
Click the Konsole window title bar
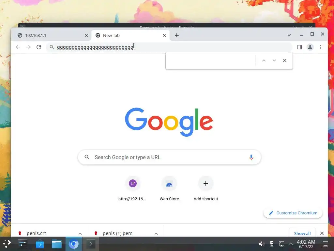167,25
